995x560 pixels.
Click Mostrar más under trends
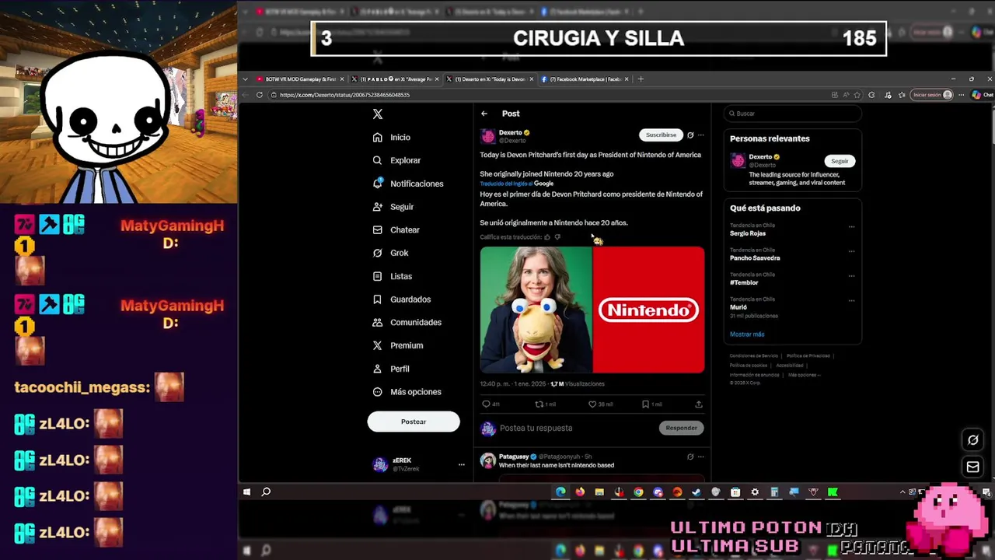[747, 334]
